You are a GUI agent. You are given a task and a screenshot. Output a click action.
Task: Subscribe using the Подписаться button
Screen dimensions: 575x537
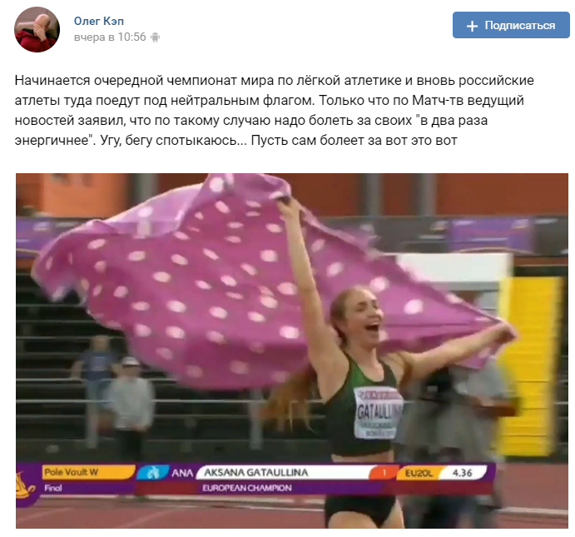(x=511, y=25)
